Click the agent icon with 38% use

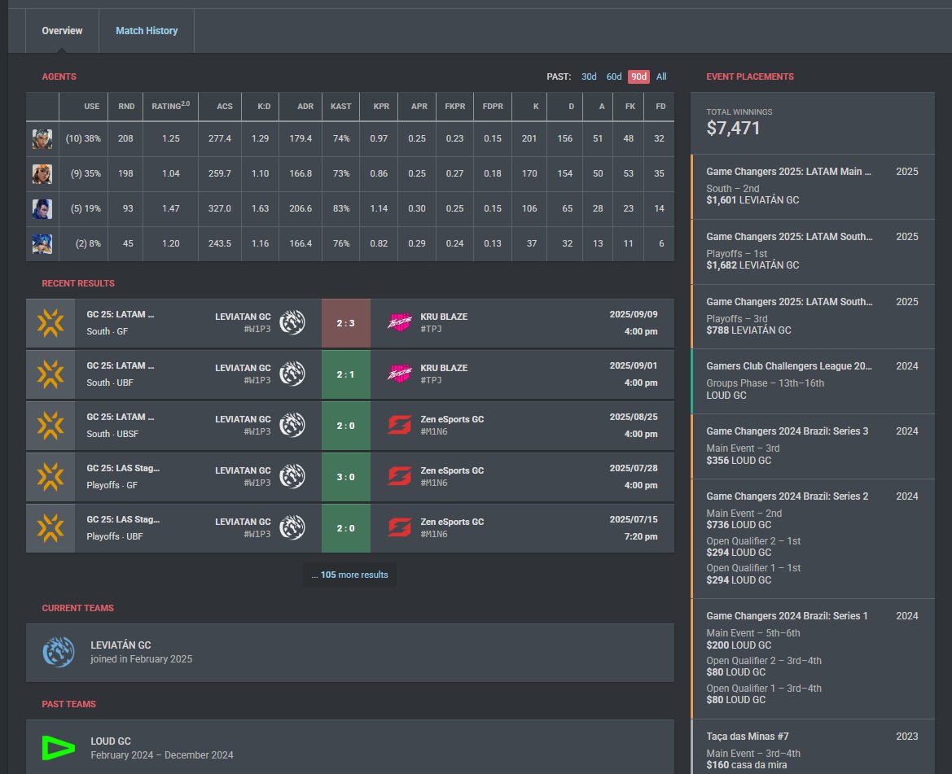coord(42,139)
